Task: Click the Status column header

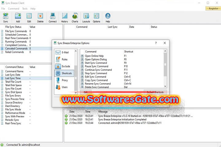Action: 154,27
